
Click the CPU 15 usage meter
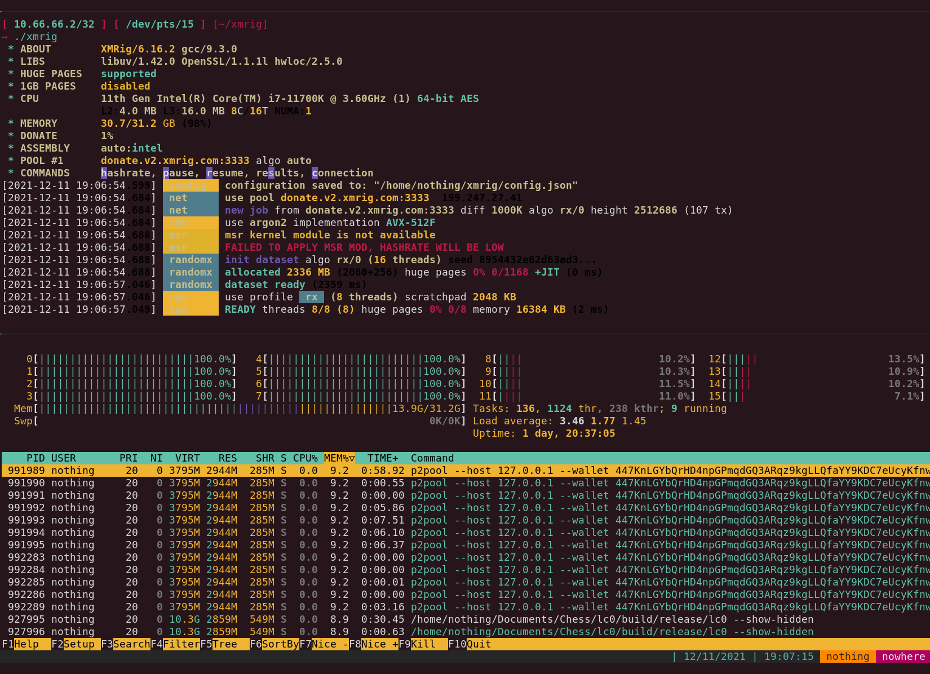point(817,396)
